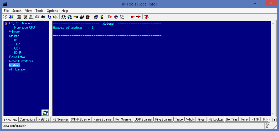Screen dimensions: 279x131
Task: Open the Help menu
Action: 65,11
